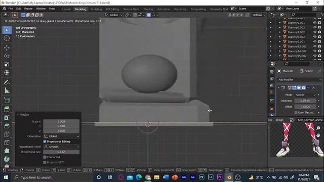Collapse the Solidify modifier panel

pyautogui.click(x=278, y=87)
